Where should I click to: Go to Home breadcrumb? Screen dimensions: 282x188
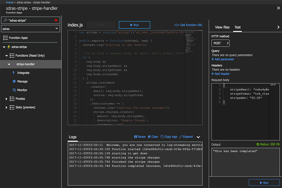[9, 2]
